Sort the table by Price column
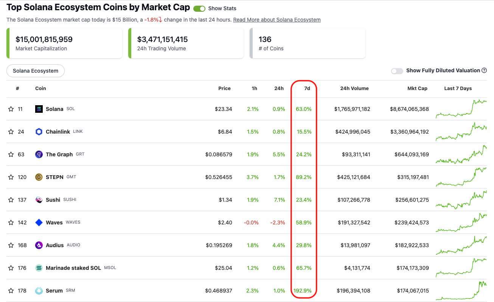This screenshot has width=494, height=302. click(x=224, y=88)
